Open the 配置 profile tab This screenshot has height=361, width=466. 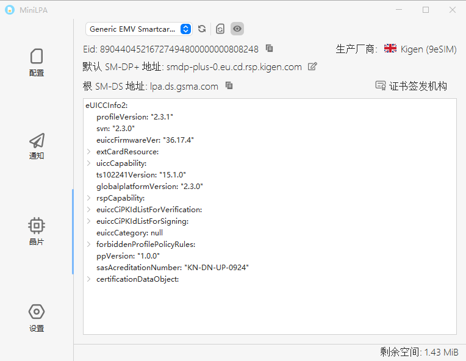37,62
